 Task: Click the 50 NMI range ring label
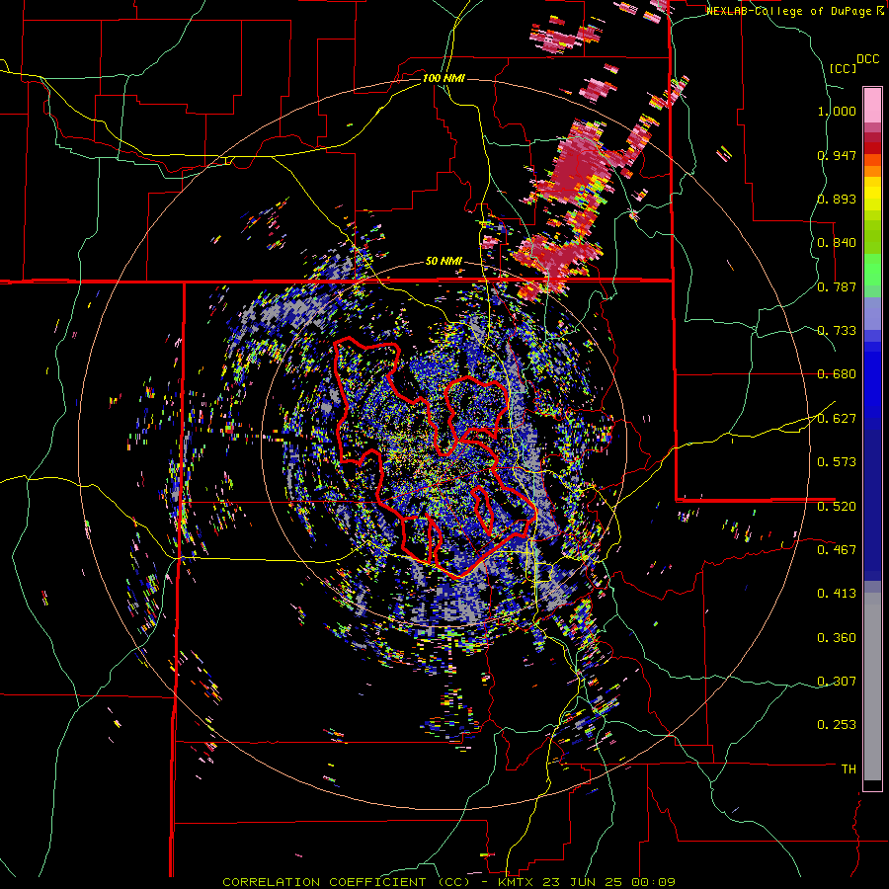click(x=444, y=262)
